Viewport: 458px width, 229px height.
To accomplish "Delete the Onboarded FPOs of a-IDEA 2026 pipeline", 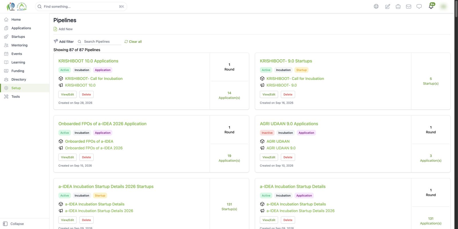I will 86,157.
